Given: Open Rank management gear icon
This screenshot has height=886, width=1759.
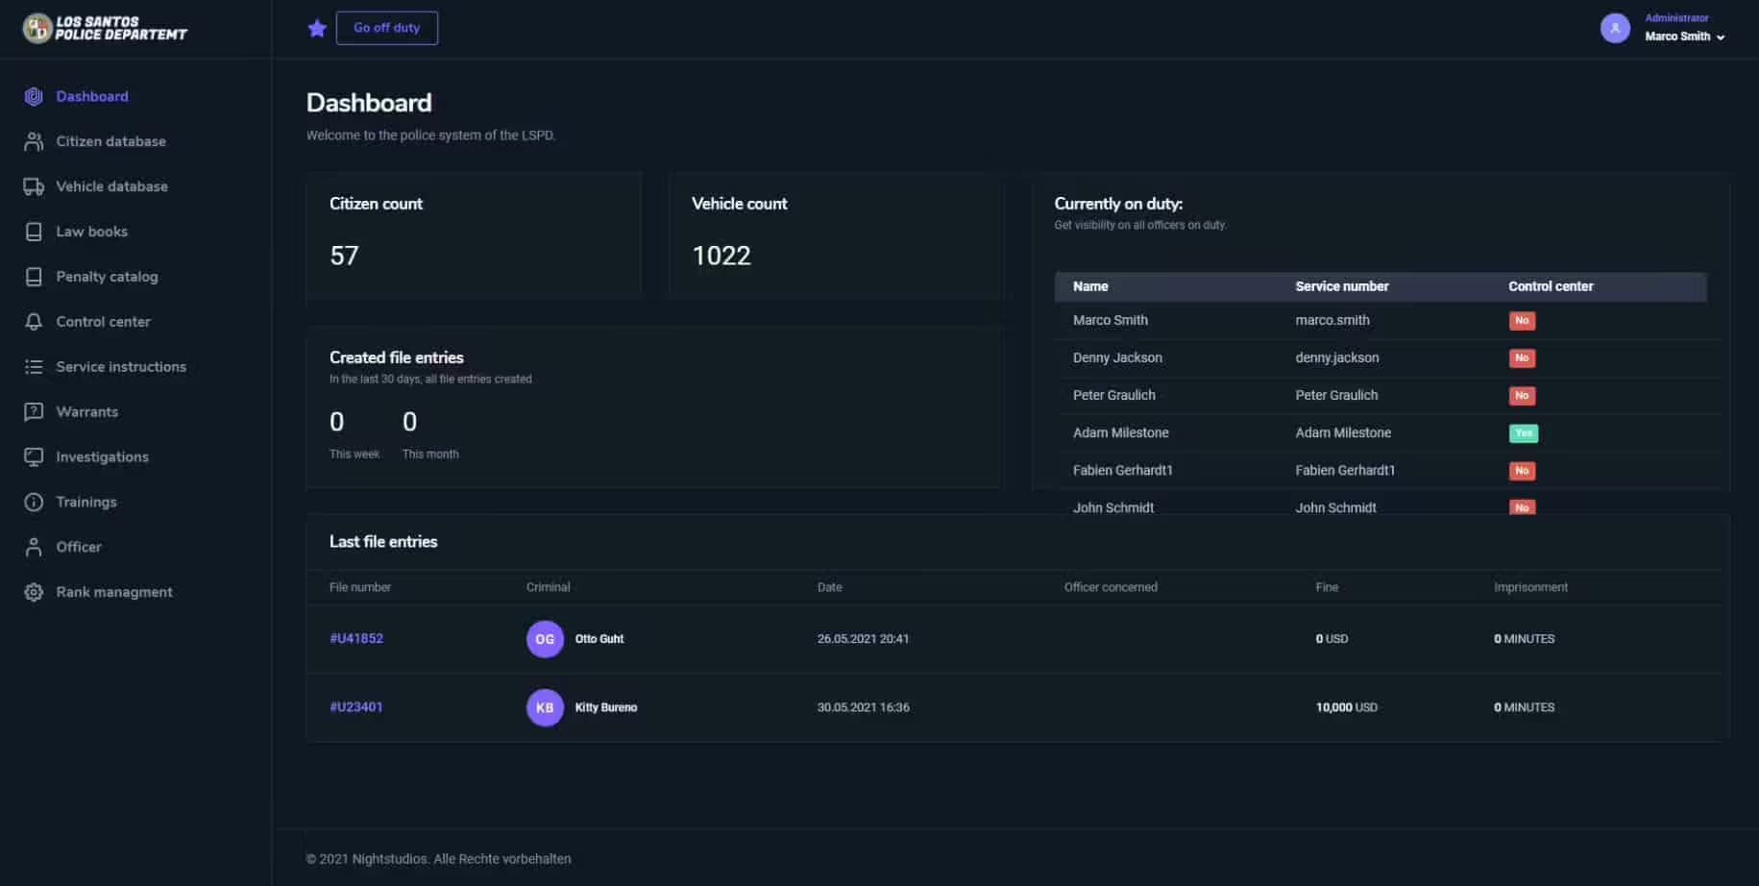Looking at the screenshot, I should [34, 592].
